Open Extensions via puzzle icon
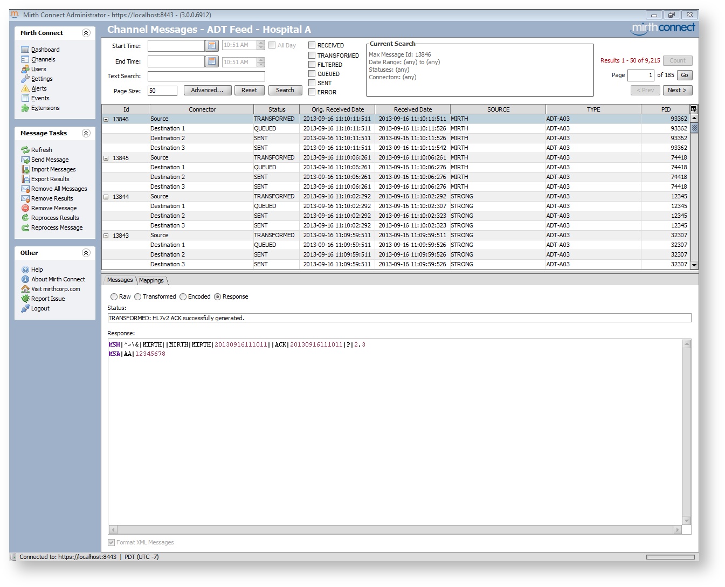Screen dimensions: 725x587 point(25,108)
